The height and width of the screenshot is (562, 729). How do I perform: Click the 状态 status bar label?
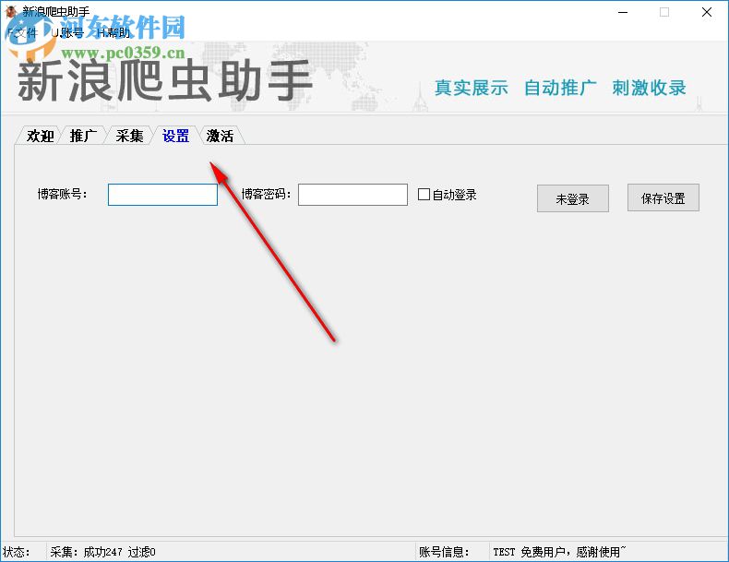point(16,552)
